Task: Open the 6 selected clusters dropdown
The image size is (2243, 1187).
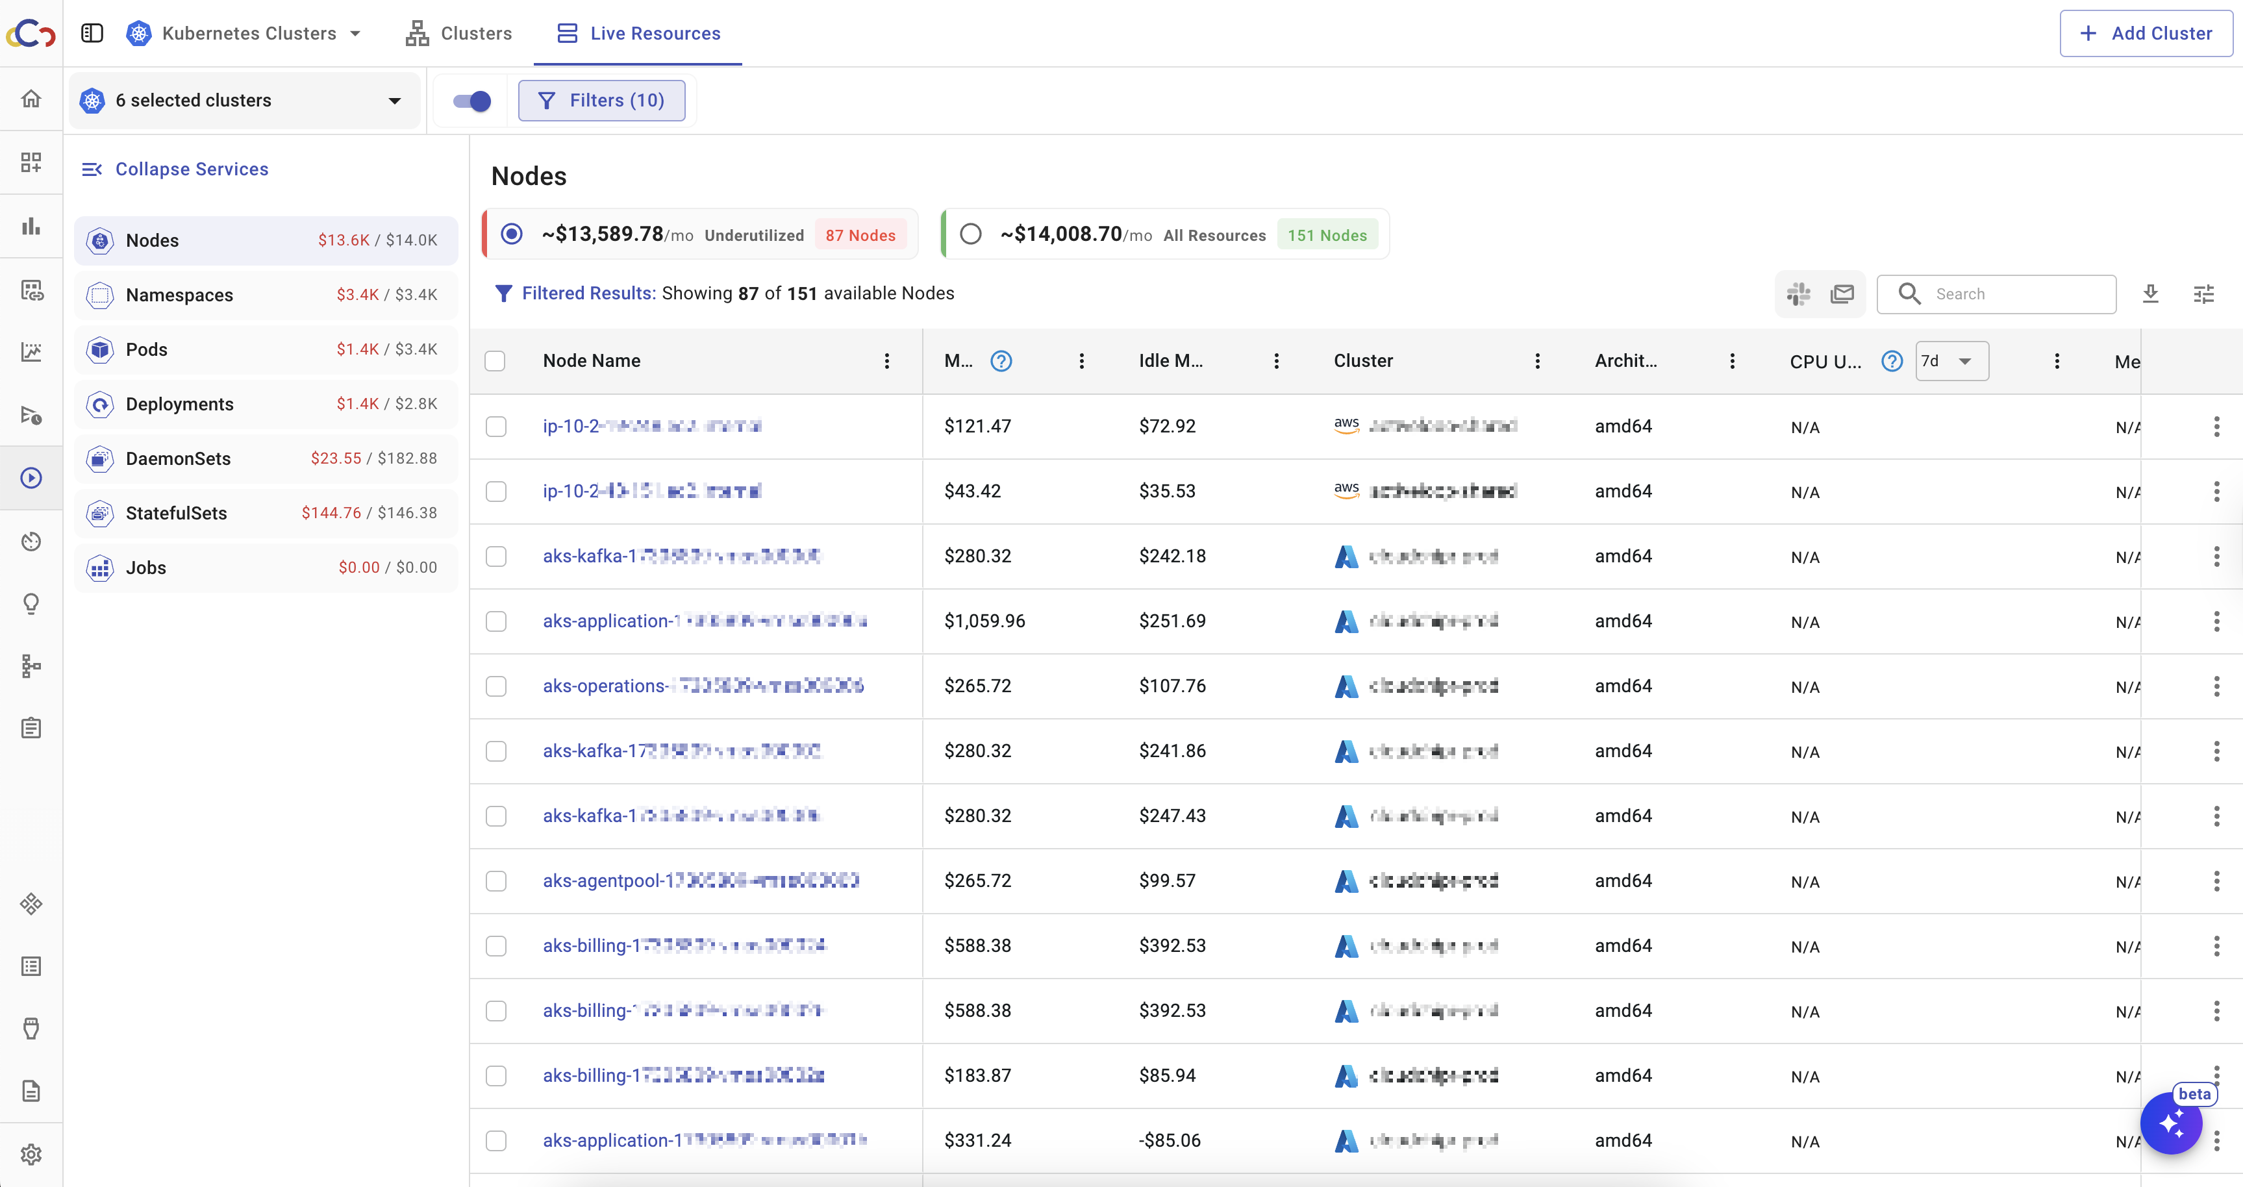Action: [245, 101]
